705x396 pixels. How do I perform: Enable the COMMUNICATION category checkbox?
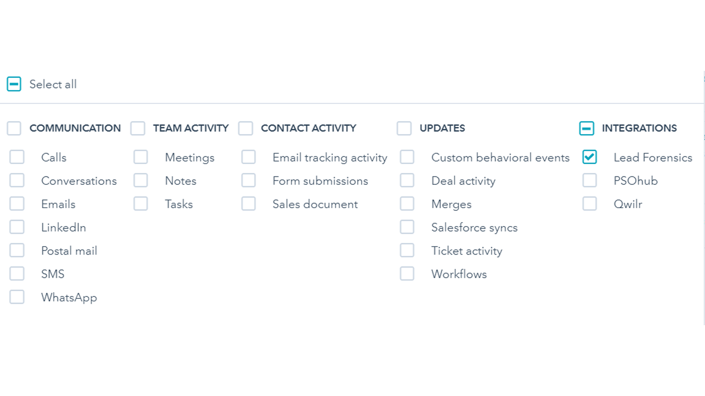click(14, 128)
